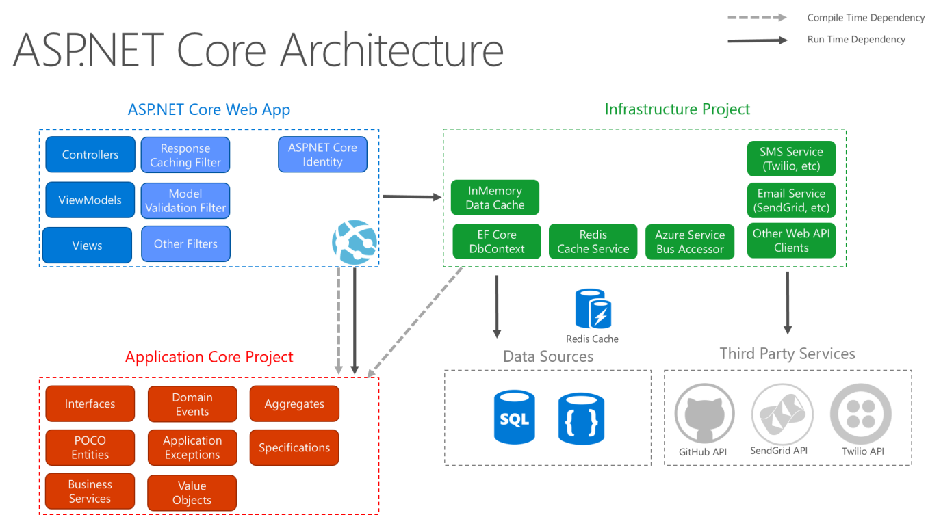
Task: Click the Compile Time Dependency legend arrow
Action: [x=757, y=17]
